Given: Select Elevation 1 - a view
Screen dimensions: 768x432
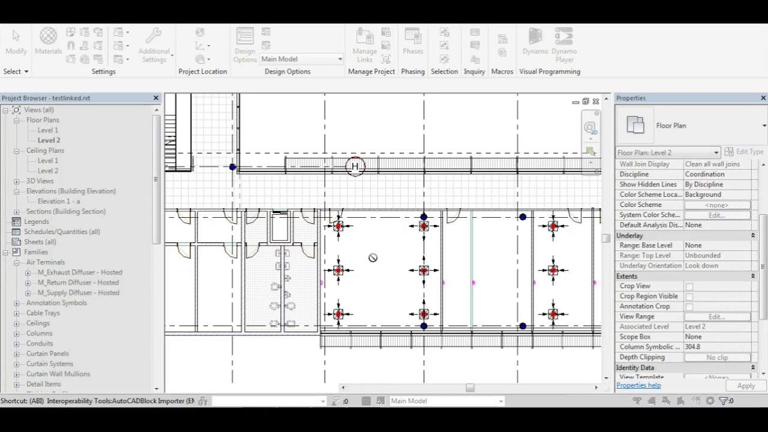Looking at the screenshot, I should click(59, 202).
